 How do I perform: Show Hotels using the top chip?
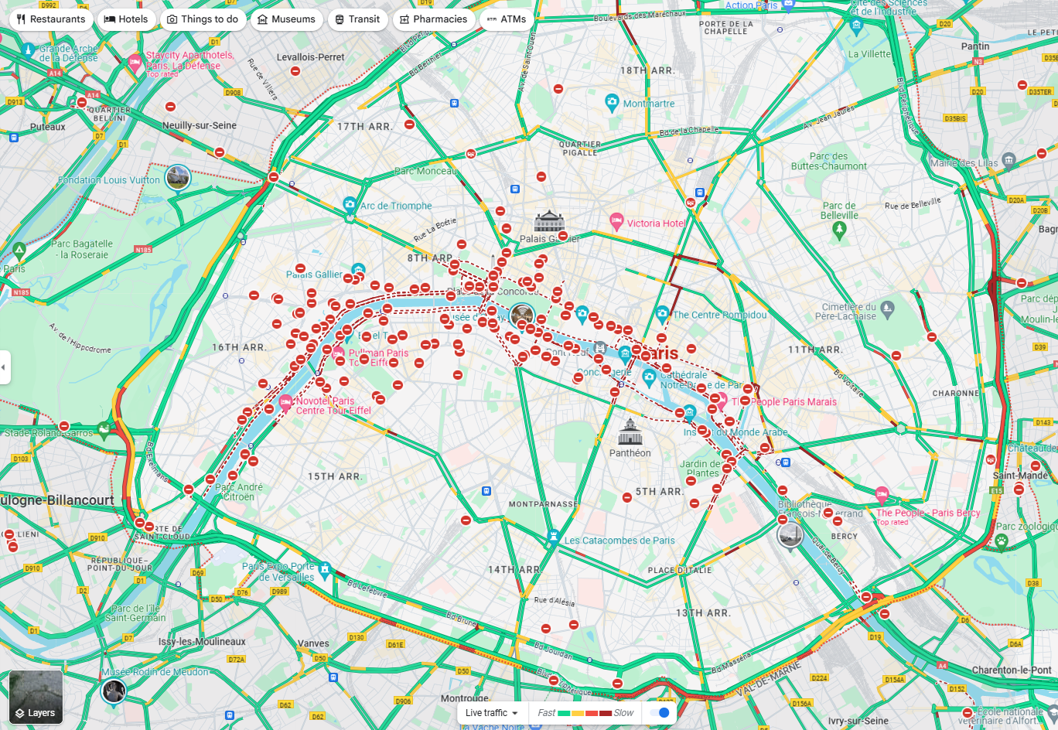click(x=126, y=19)
